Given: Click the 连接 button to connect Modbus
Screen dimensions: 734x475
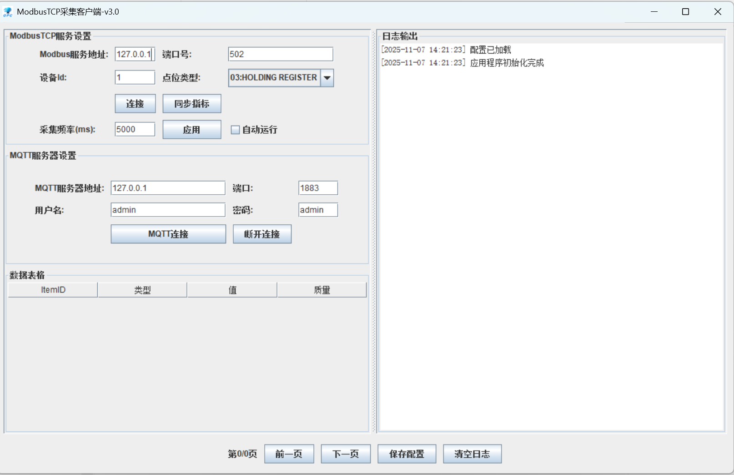Looking at the screenshot, I should 135,103.
